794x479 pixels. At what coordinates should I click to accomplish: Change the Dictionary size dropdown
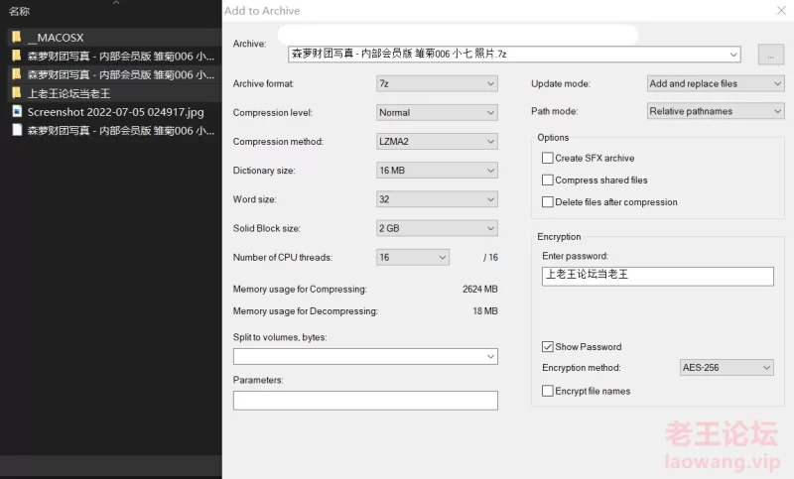click(x=437, y=171)
